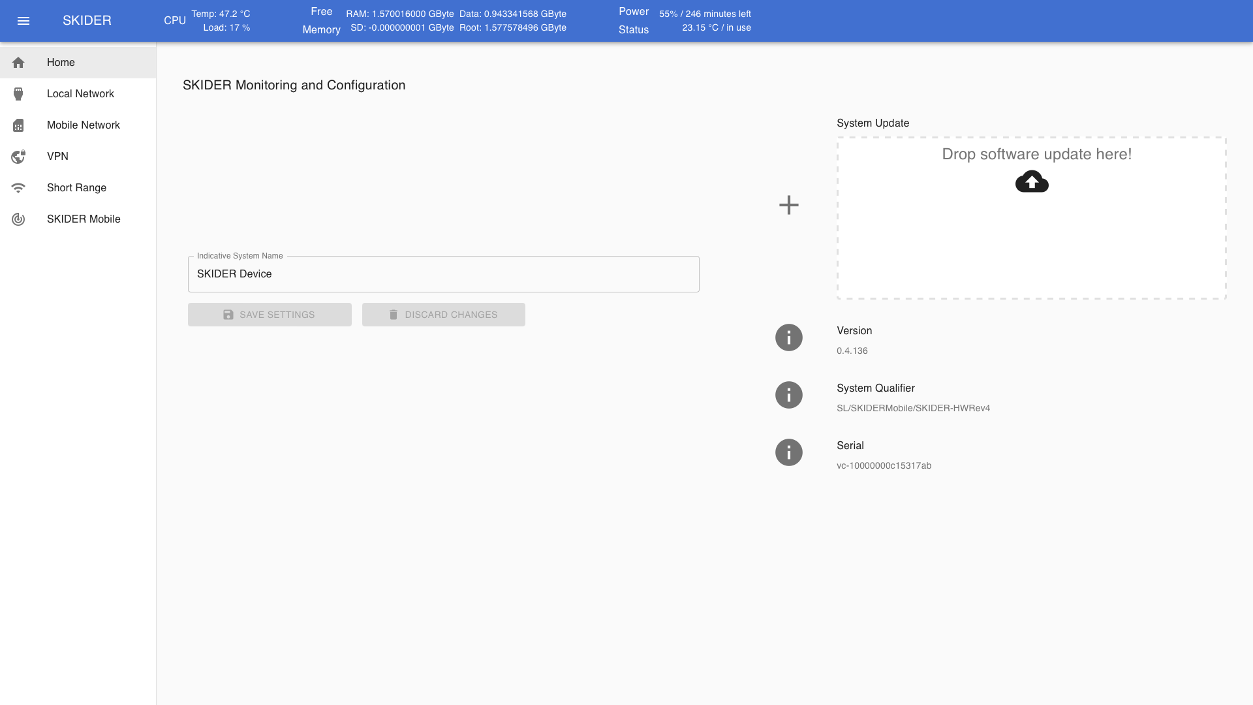Click the plus icon beside System Update
This screenshot has height=705, width=1253.
pyautogui.click(x=789, y=205)
